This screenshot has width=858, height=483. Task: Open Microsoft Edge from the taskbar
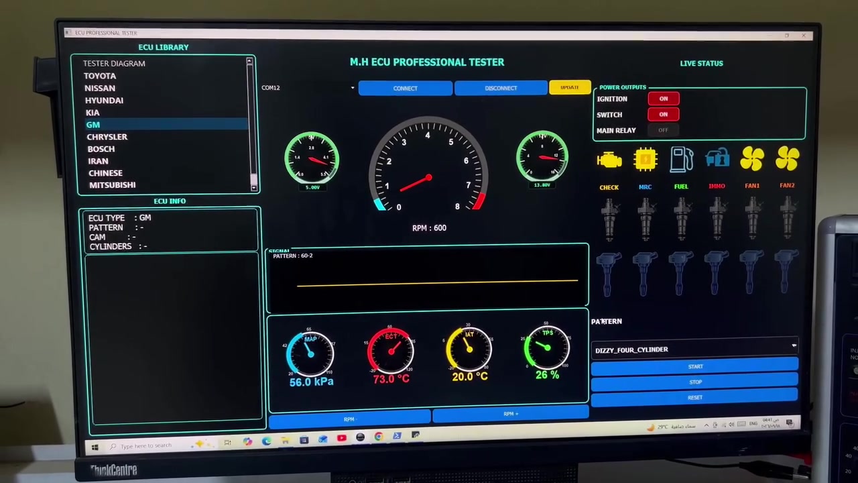(x=267, y=441)
